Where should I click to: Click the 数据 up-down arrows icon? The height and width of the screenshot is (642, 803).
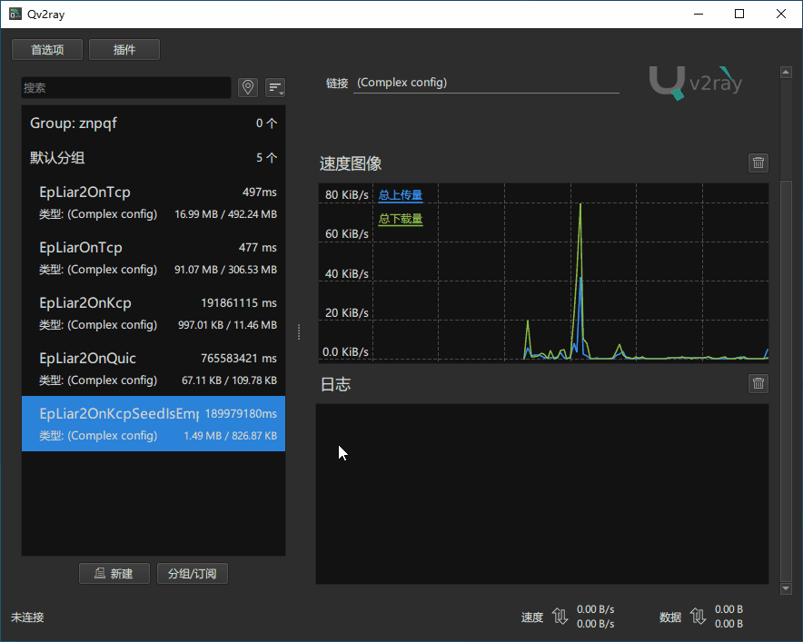click(698, 617)
